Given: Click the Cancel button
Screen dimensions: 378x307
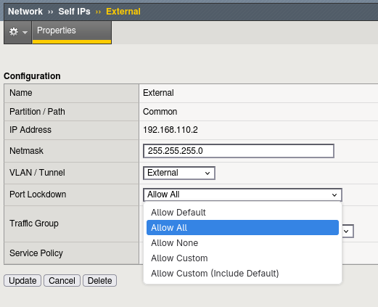Looking at the screenshot, I should click(x=62, y=281).
